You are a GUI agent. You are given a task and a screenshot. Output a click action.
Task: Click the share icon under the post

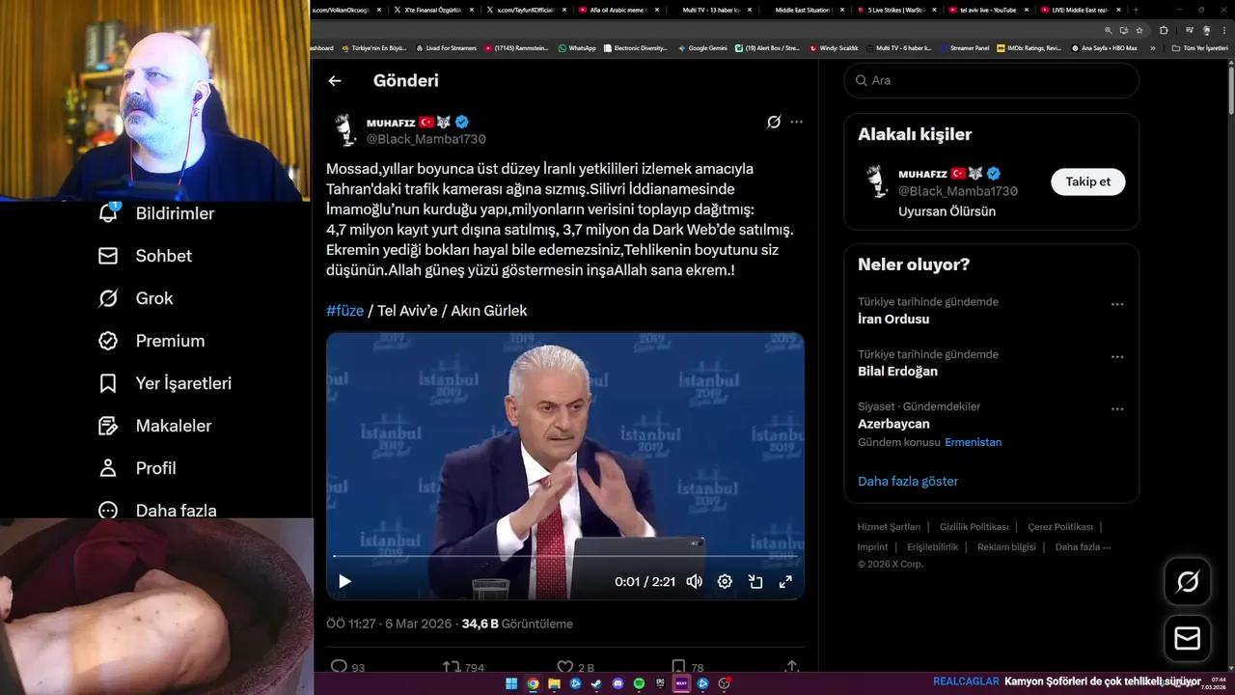coord(792,666)
